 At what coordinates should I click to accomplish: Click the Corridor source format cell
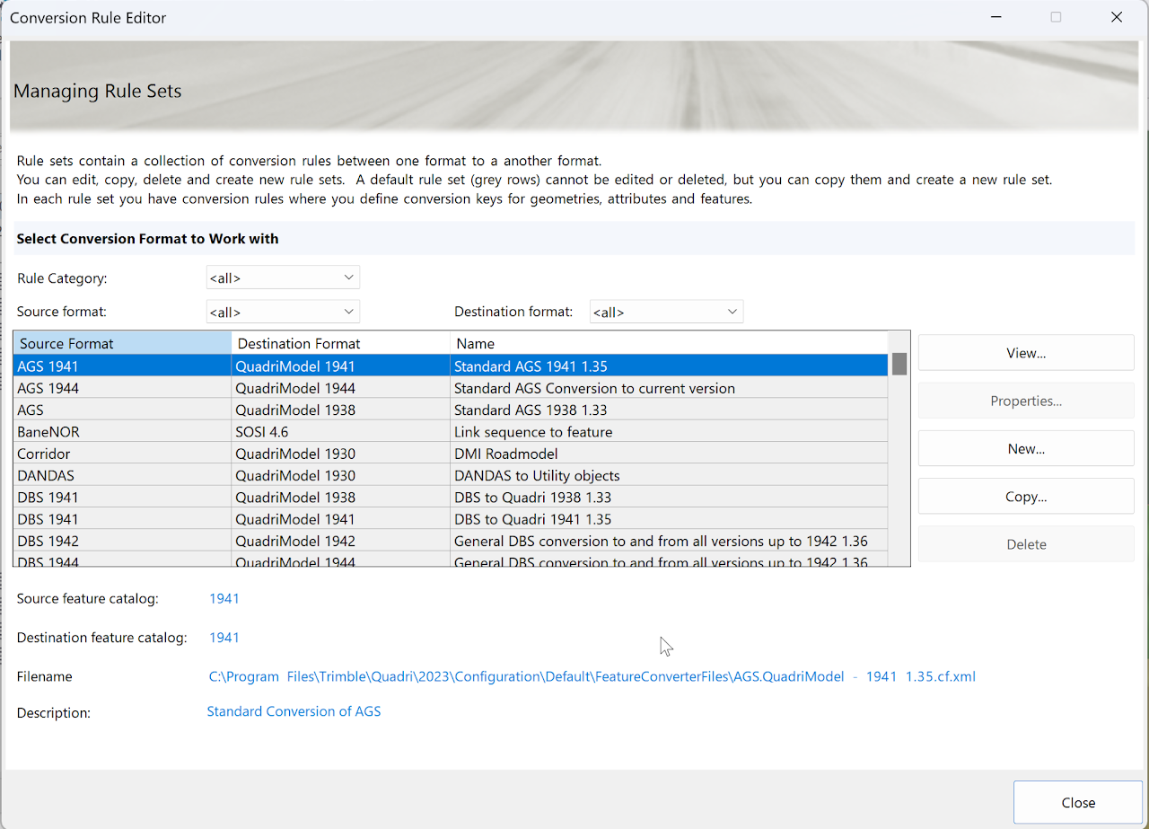(x=123, y=454)
